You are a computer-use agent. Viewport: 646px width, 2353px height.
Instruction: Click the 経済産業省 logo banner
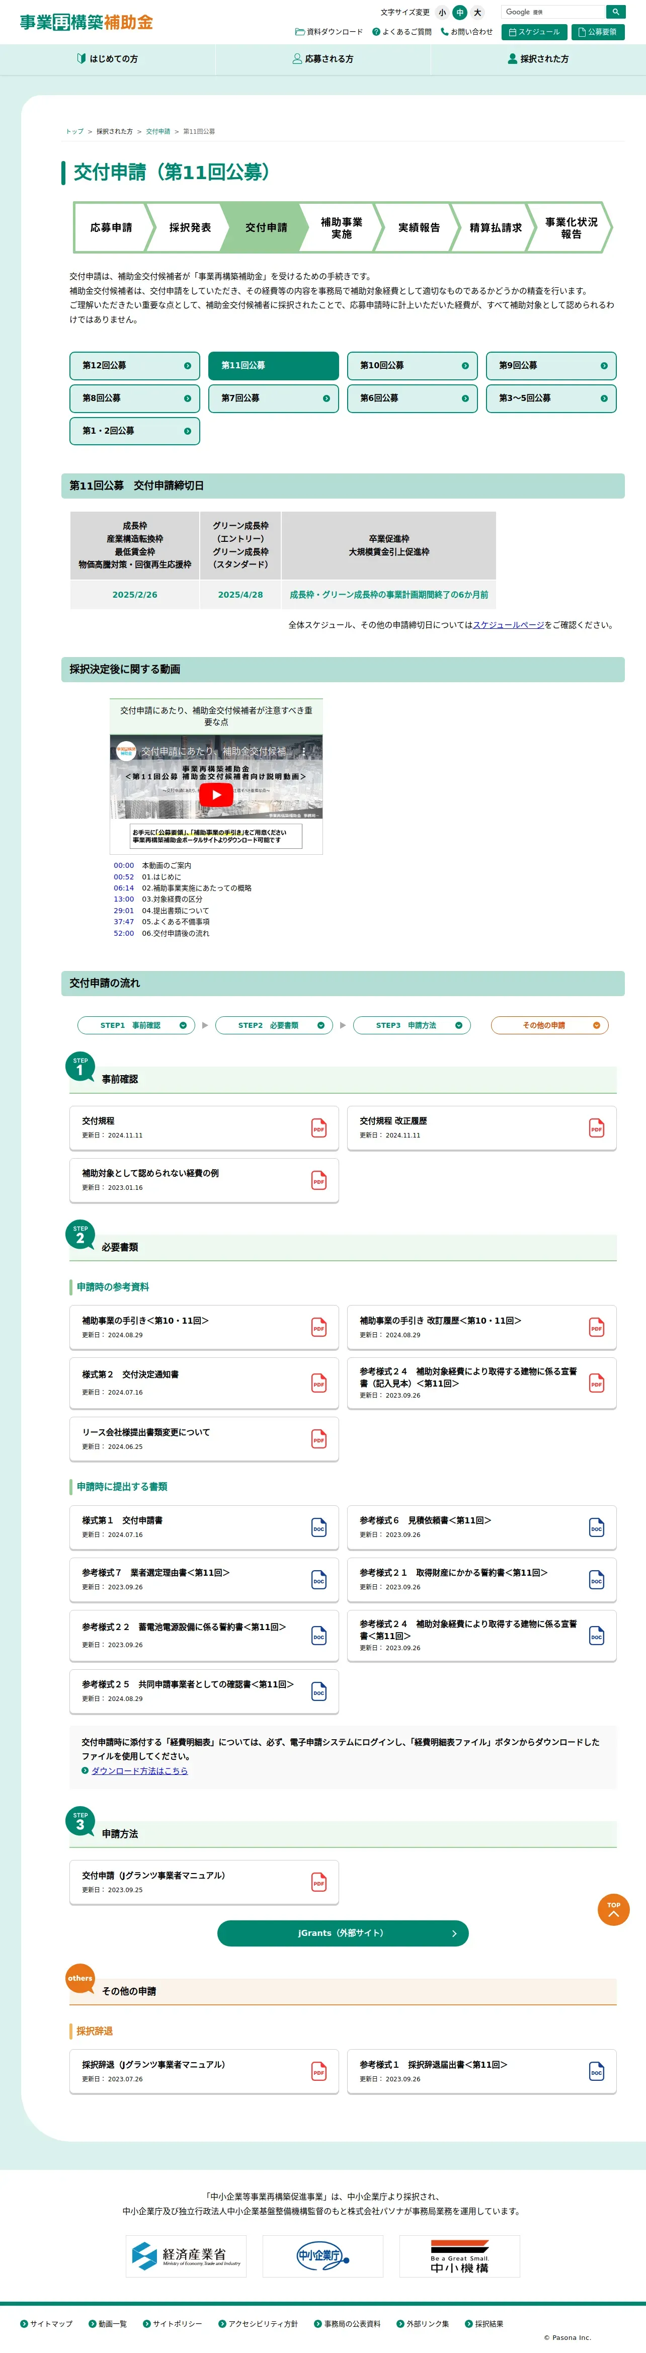(186, 2255)
